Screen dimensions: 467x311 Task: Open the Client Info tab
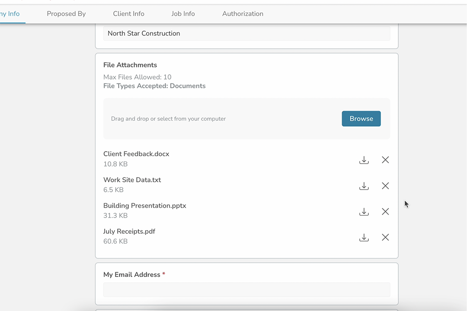(x=128, y=14)
